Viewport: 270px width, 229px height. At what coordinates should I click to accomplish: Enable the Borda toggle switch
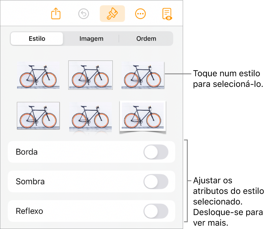coord(156,152)
